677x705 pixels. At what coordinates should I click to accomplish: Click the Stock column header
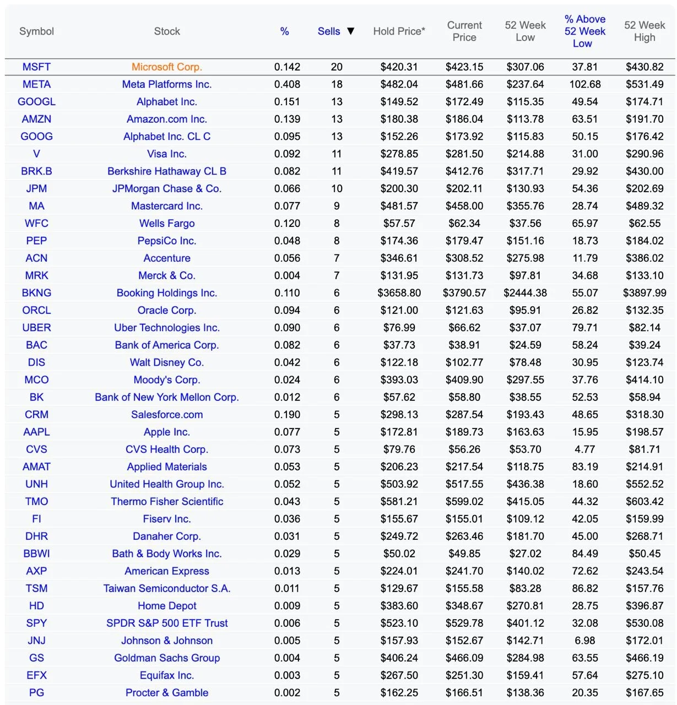coord(167,31)
